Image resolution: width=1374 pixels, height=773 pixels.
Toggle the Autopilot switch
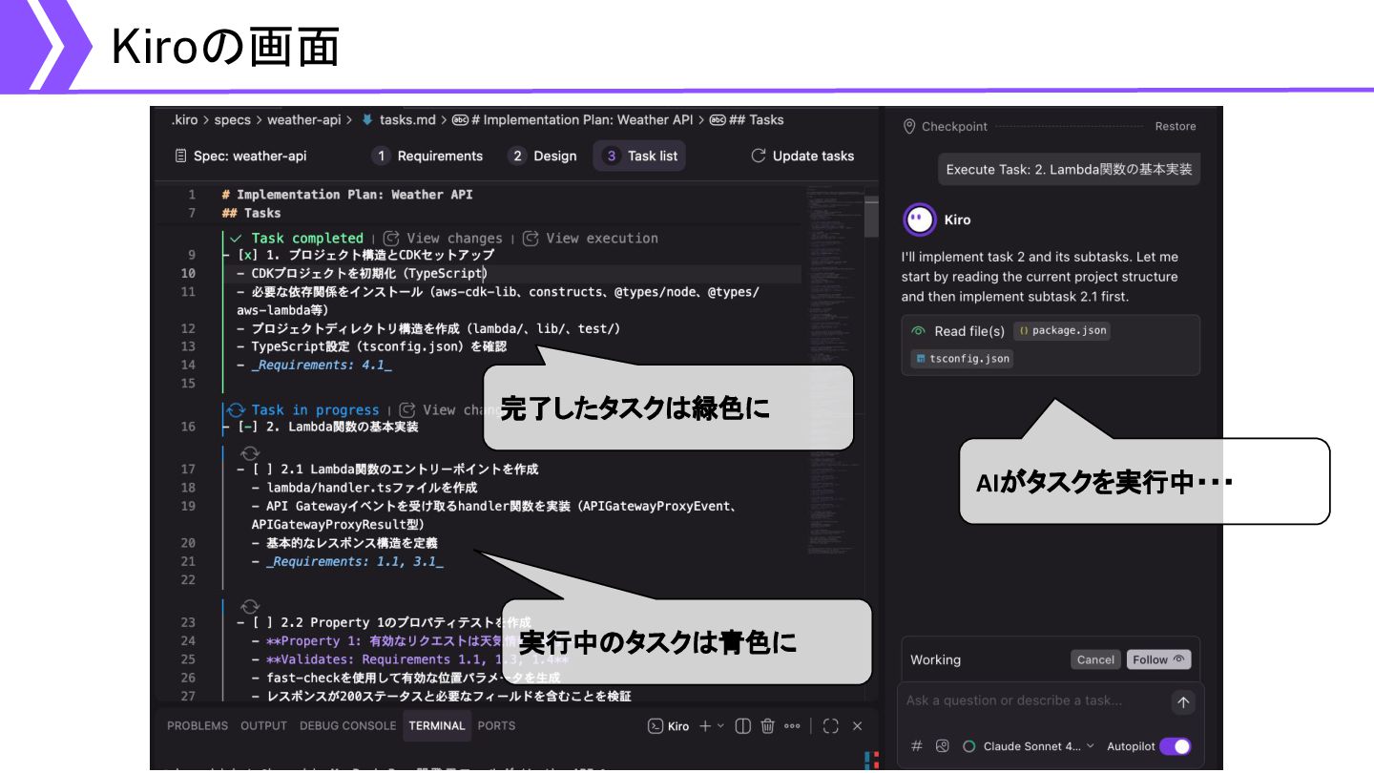pyautogui.click(x=1176, y=746)
